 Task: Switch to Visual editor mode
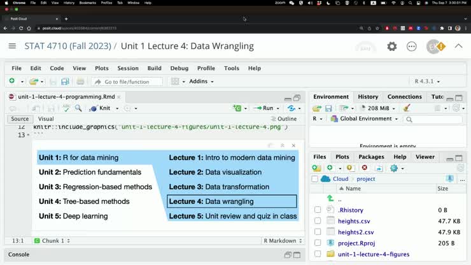pos(46,119)
